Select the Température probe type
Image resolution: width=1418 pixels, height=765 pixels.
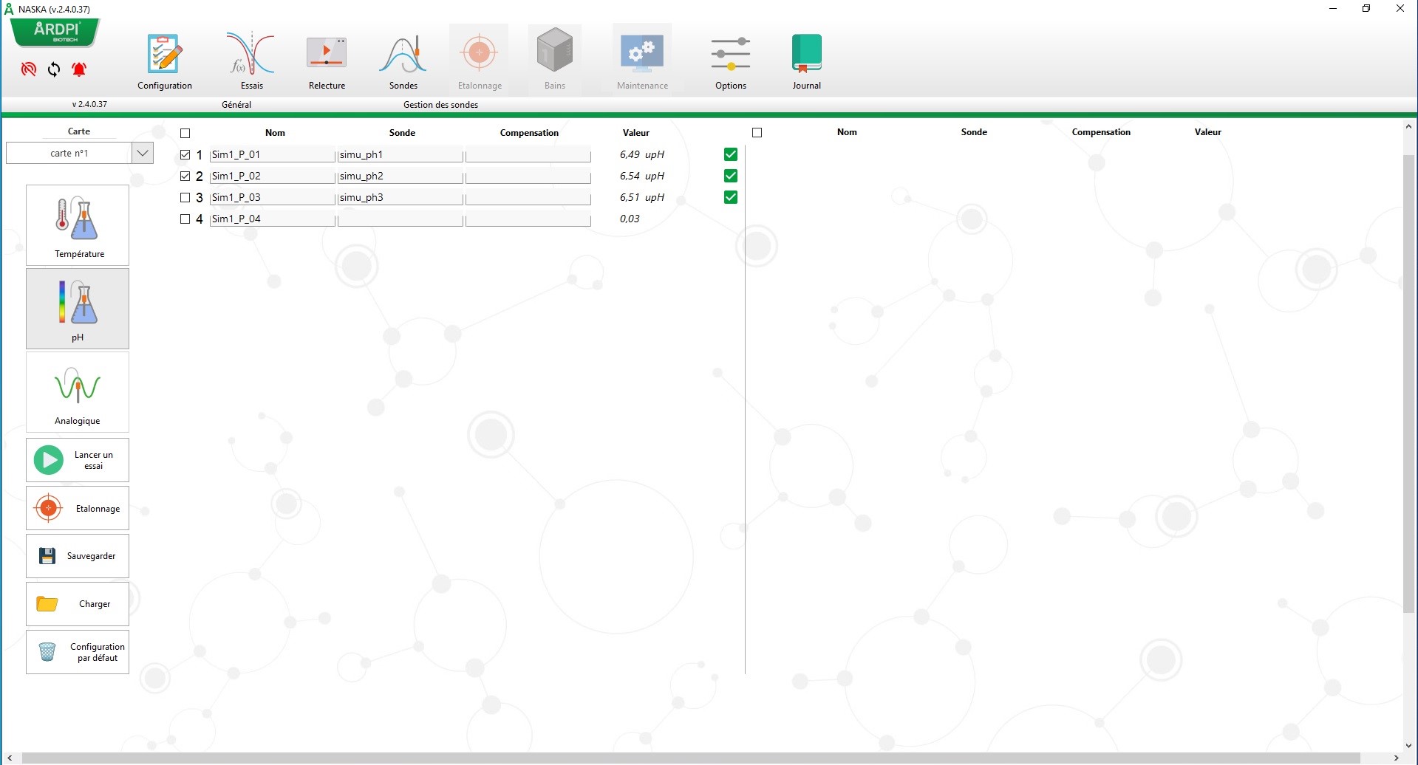coord(78,225)
